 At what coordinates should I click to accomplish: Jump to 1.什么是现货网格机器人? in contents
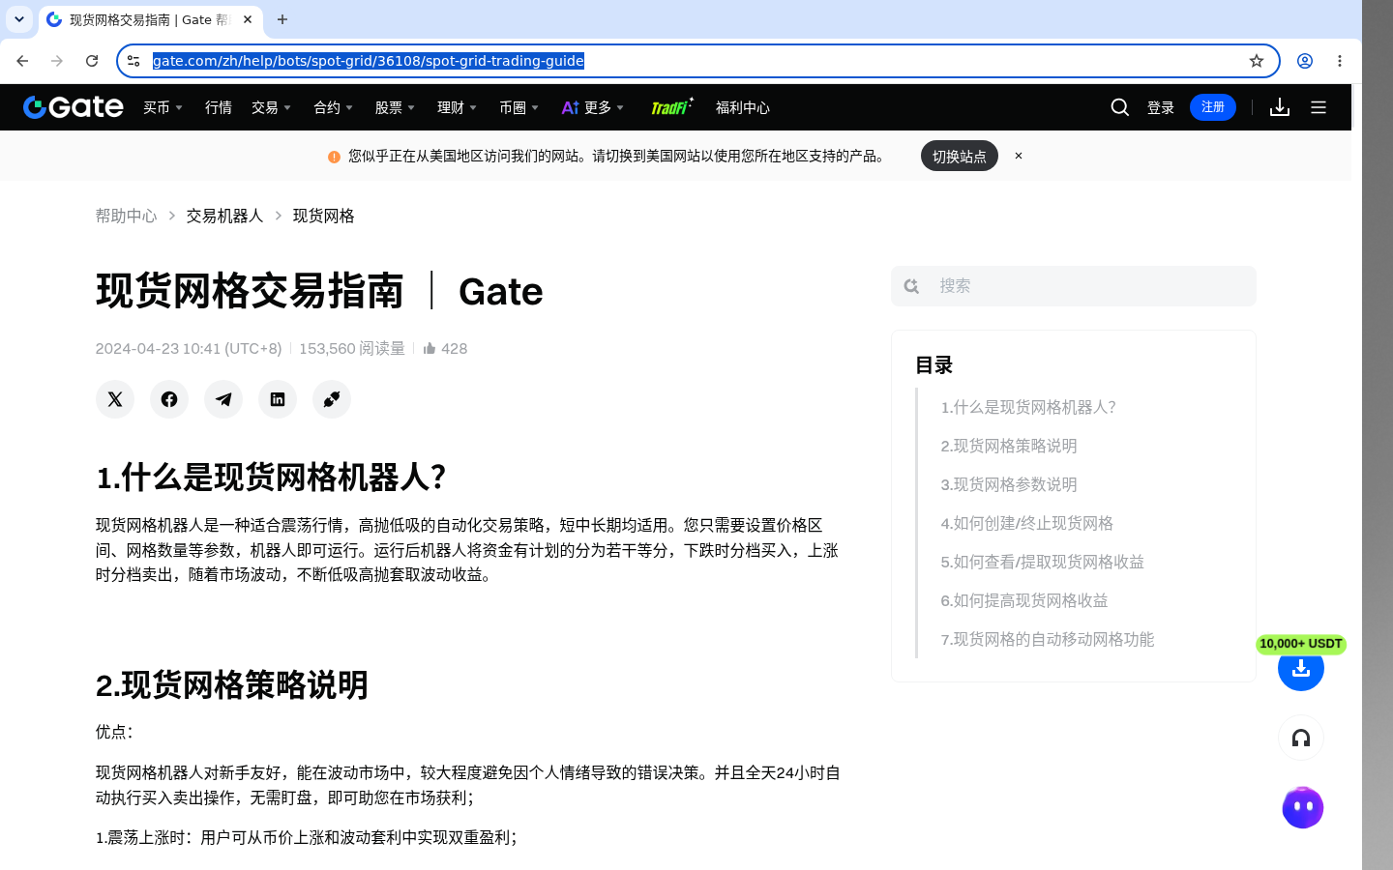click(1028, 407)
